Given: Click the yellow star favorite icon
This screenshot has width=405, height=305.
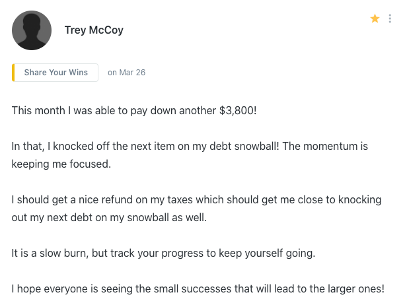Looking at the screenshot, I should click(x=375, y=18).
